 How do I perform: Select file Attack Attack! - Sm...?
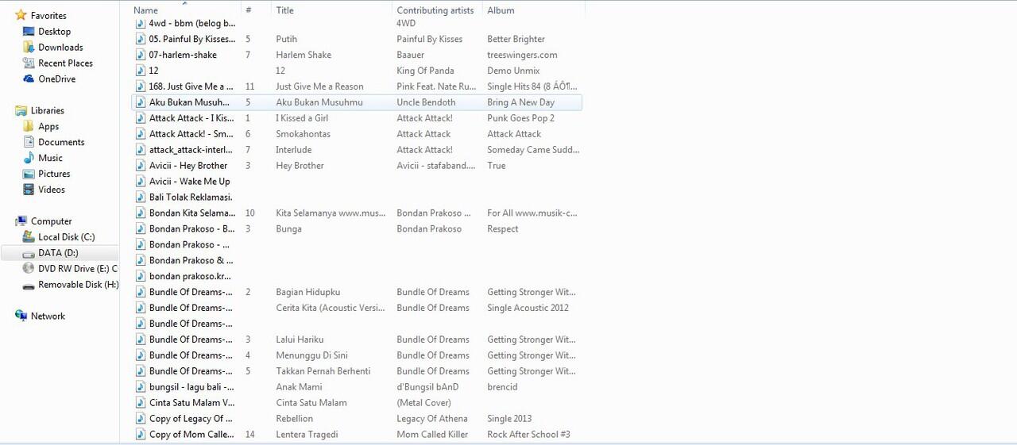point(191,134)
